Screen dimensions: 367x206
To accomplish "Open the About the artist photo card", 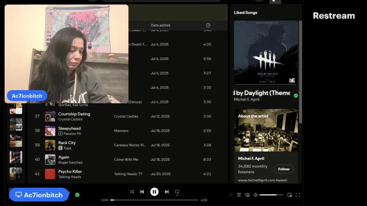I will [x=266, y=130].
